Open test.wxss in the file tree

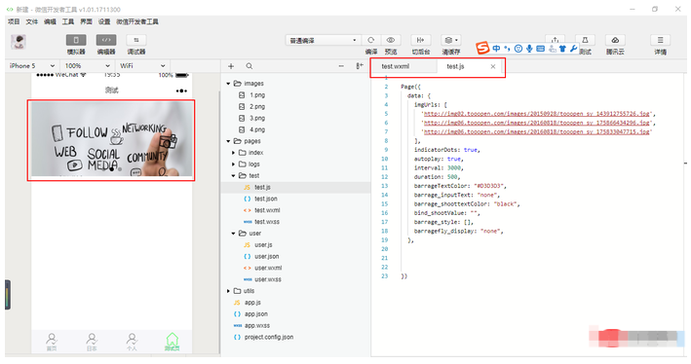click(x=267, y=221)
